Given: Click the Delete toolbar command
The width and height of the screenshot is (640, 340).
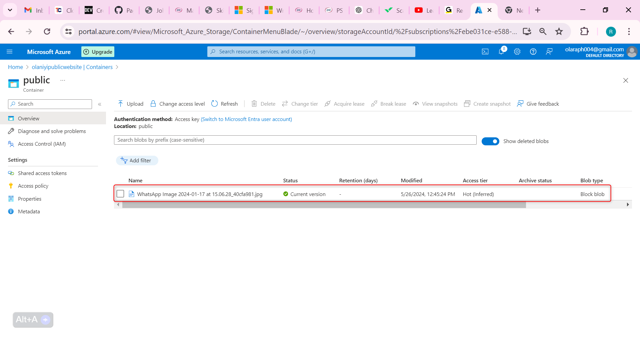Looking at the screenshot, I should (263, 104).
